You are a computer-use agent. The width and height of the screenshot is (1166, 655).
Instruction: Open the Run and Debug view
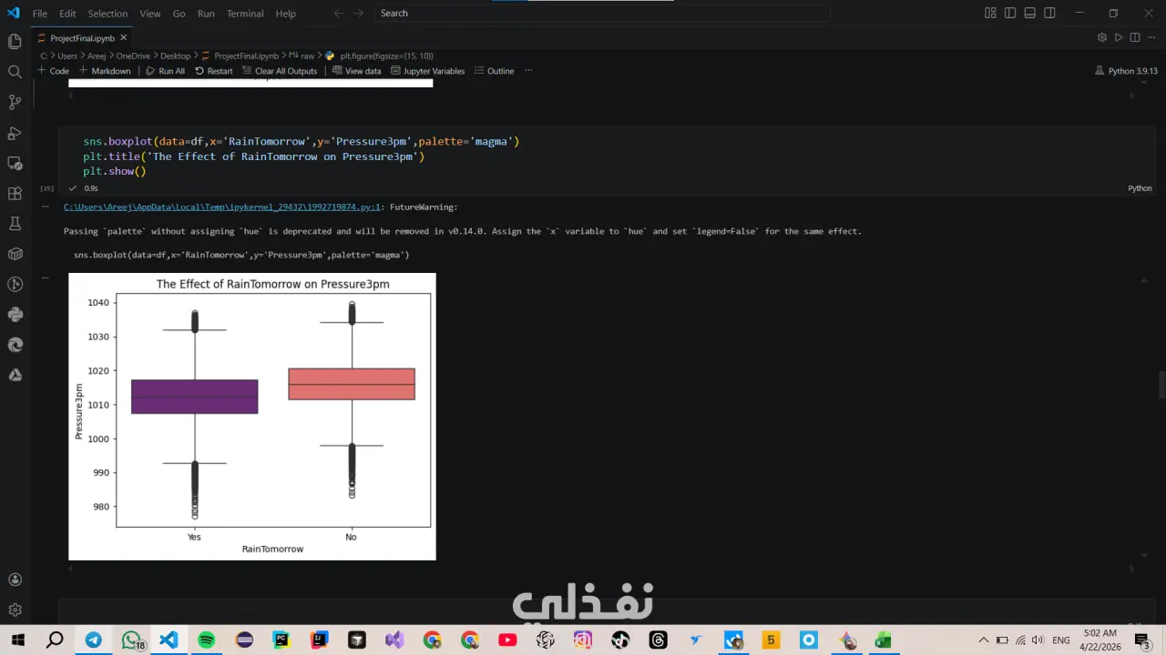[15, 133]
